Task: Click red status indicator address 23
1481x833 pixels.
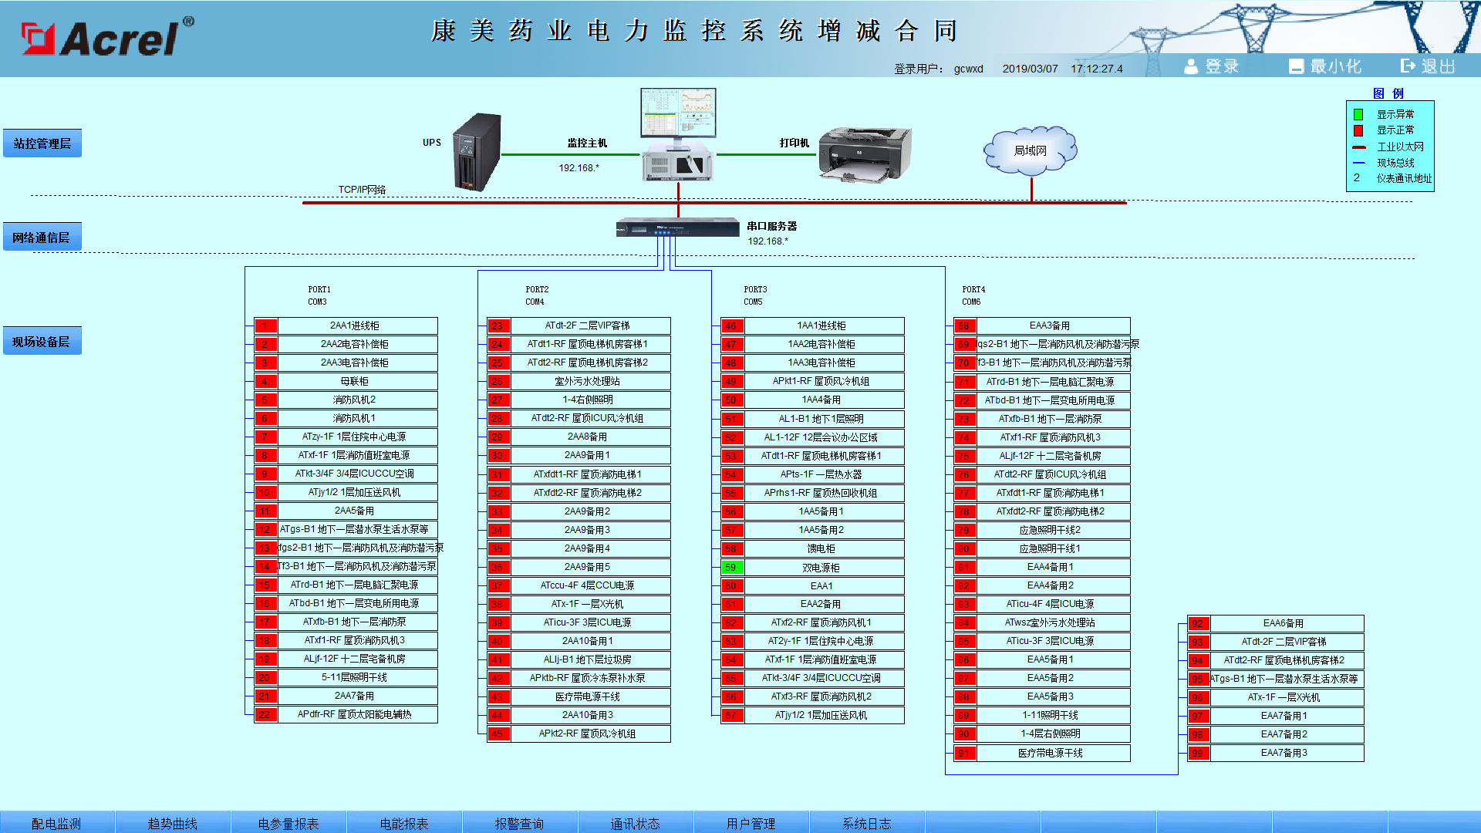Action: [498, 325]
